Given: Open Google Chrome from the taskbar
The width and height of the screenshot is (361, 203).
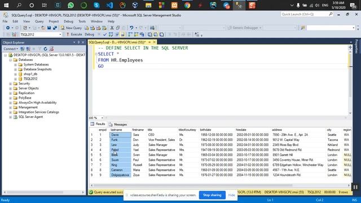Looking at the screenshot, I should [187, 5].
